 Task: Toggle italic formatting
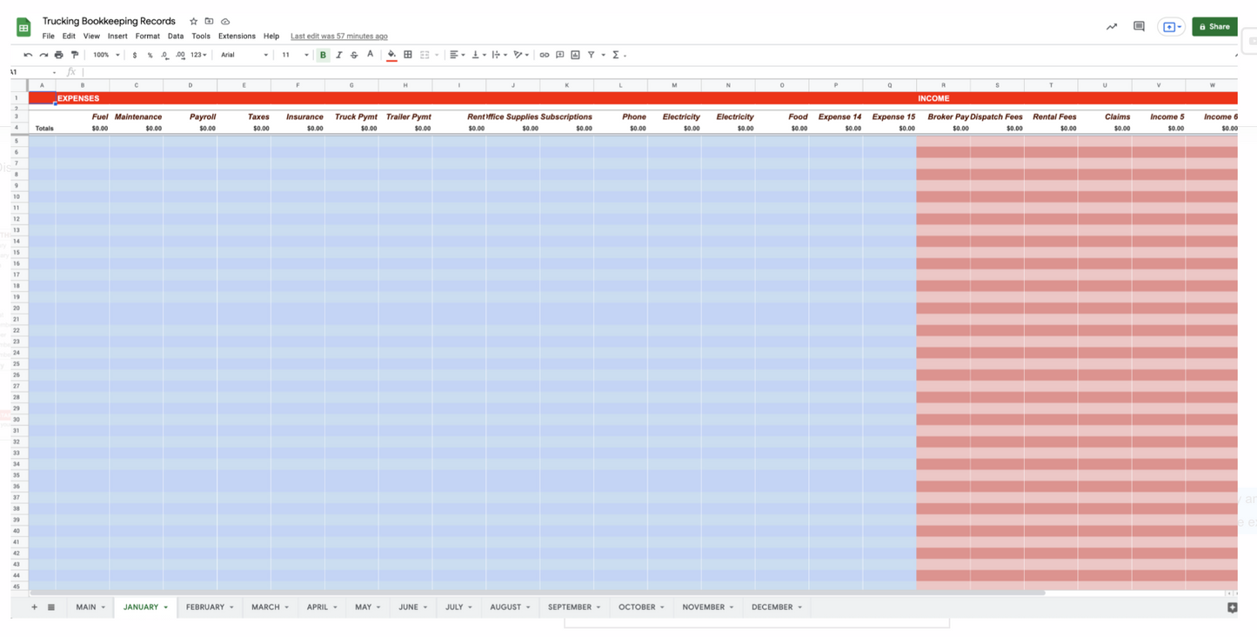coord(338,55)
